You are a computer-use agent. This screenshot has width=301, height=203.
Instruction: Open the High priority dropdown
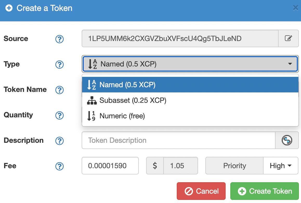pos(281,166)
